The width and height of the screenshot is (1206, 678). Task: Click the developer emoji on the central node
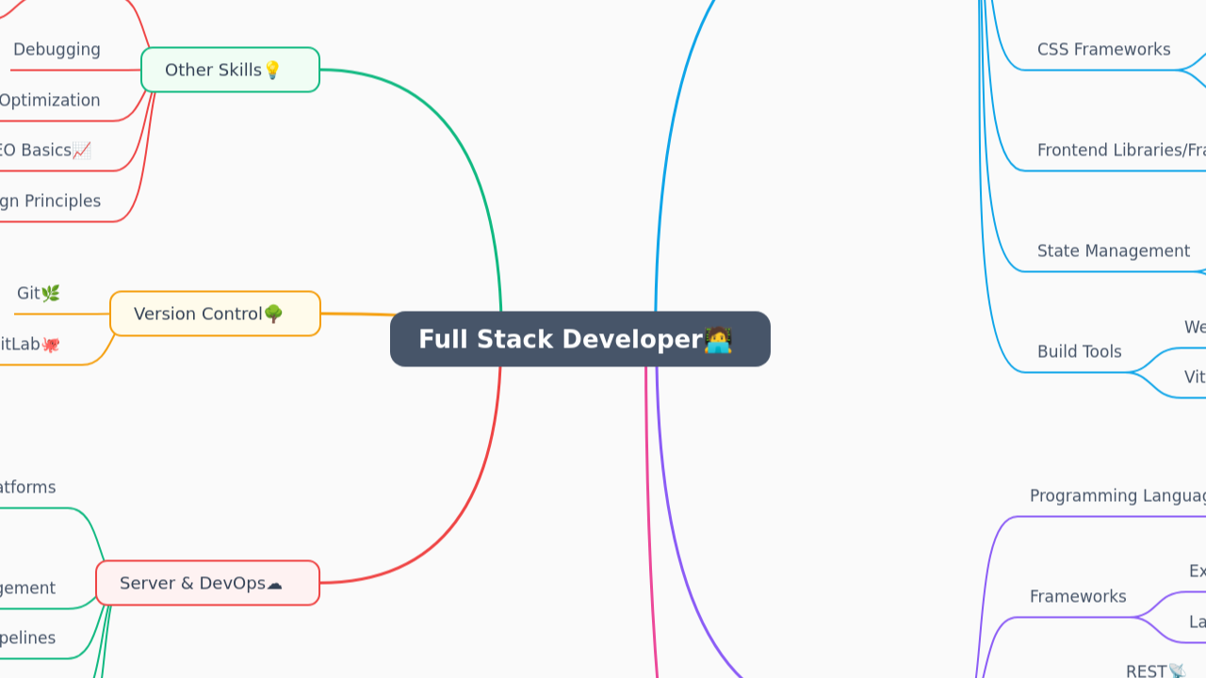[718, 339]
